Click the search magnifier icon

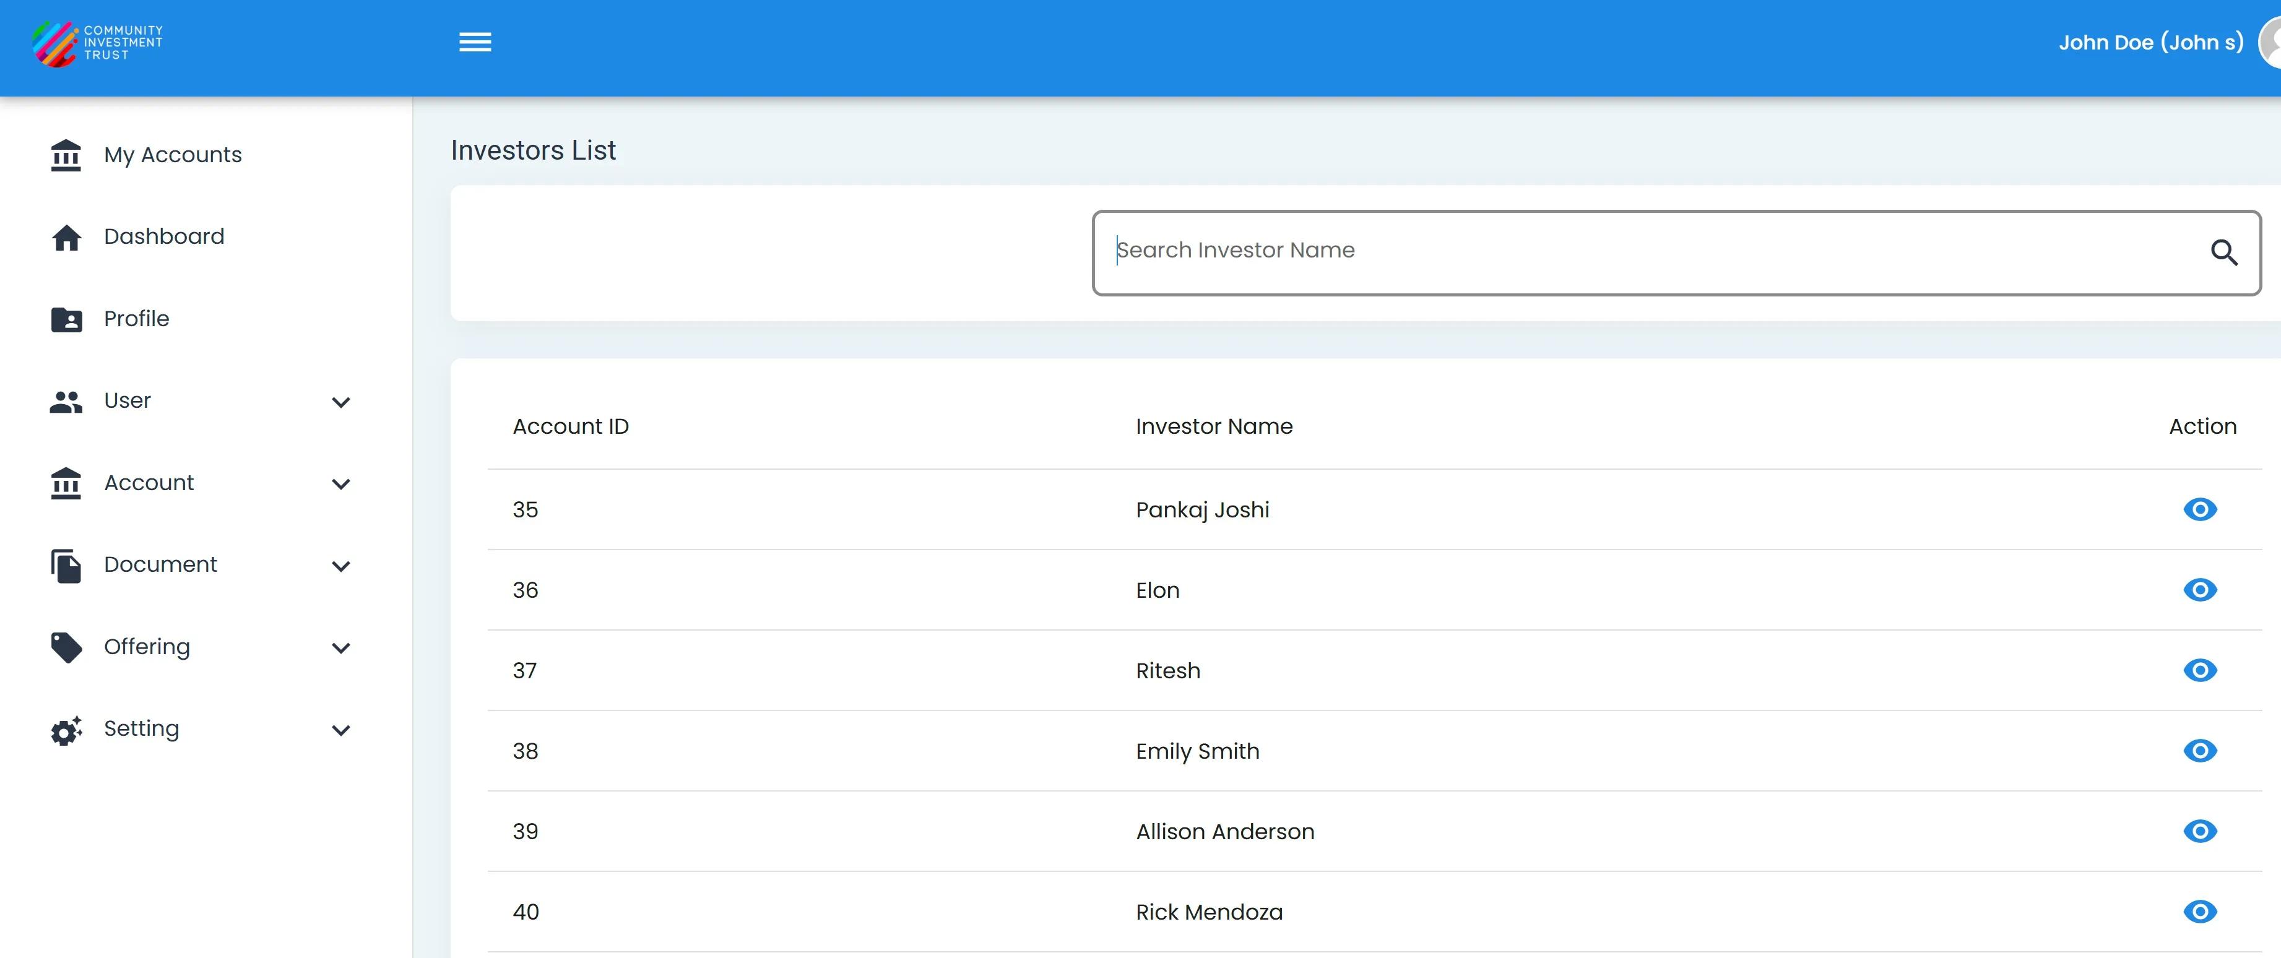[x=2223, y=252]
